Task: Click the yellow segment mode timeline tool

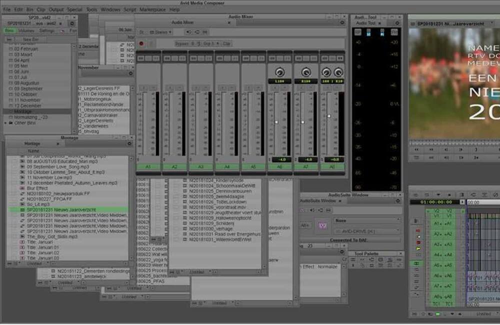Action: (418, 248)
